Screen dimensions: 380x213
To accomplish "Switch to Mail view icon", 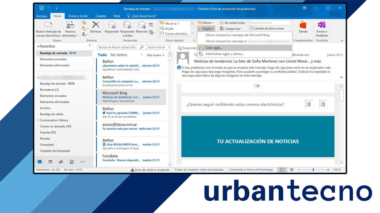I will click(40, 162).
